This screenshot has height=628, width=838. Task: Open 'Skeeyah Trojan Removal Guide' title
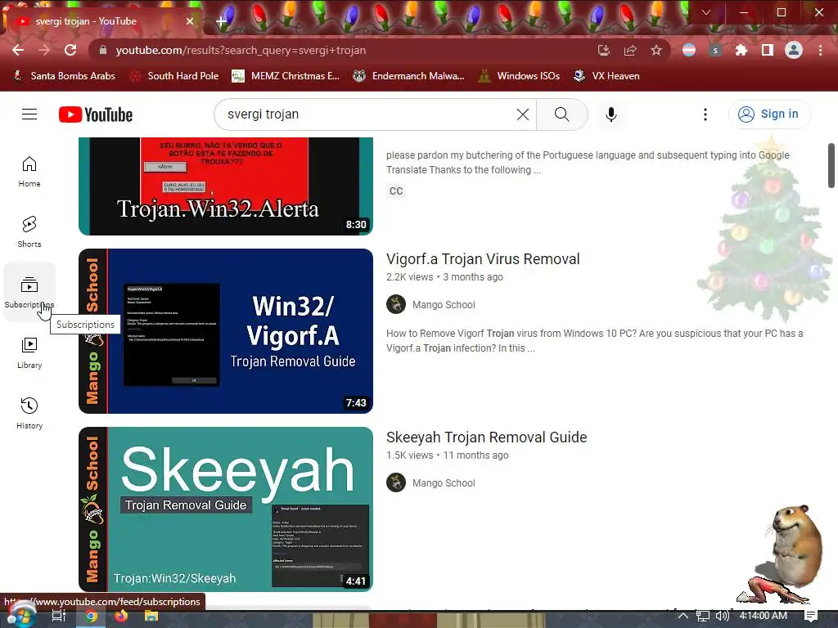[486, 437]
